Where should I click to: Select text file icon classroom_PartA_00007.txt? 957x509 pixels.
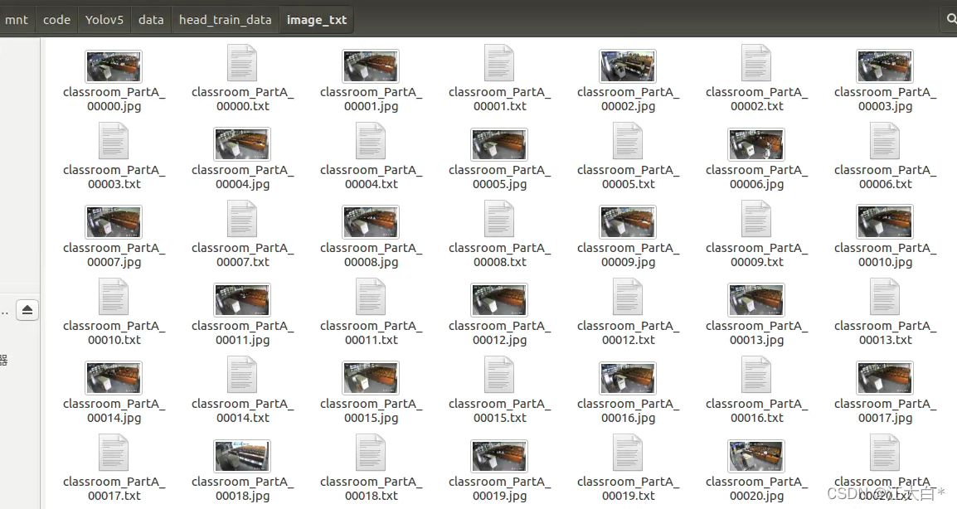[x=242, y=219]
